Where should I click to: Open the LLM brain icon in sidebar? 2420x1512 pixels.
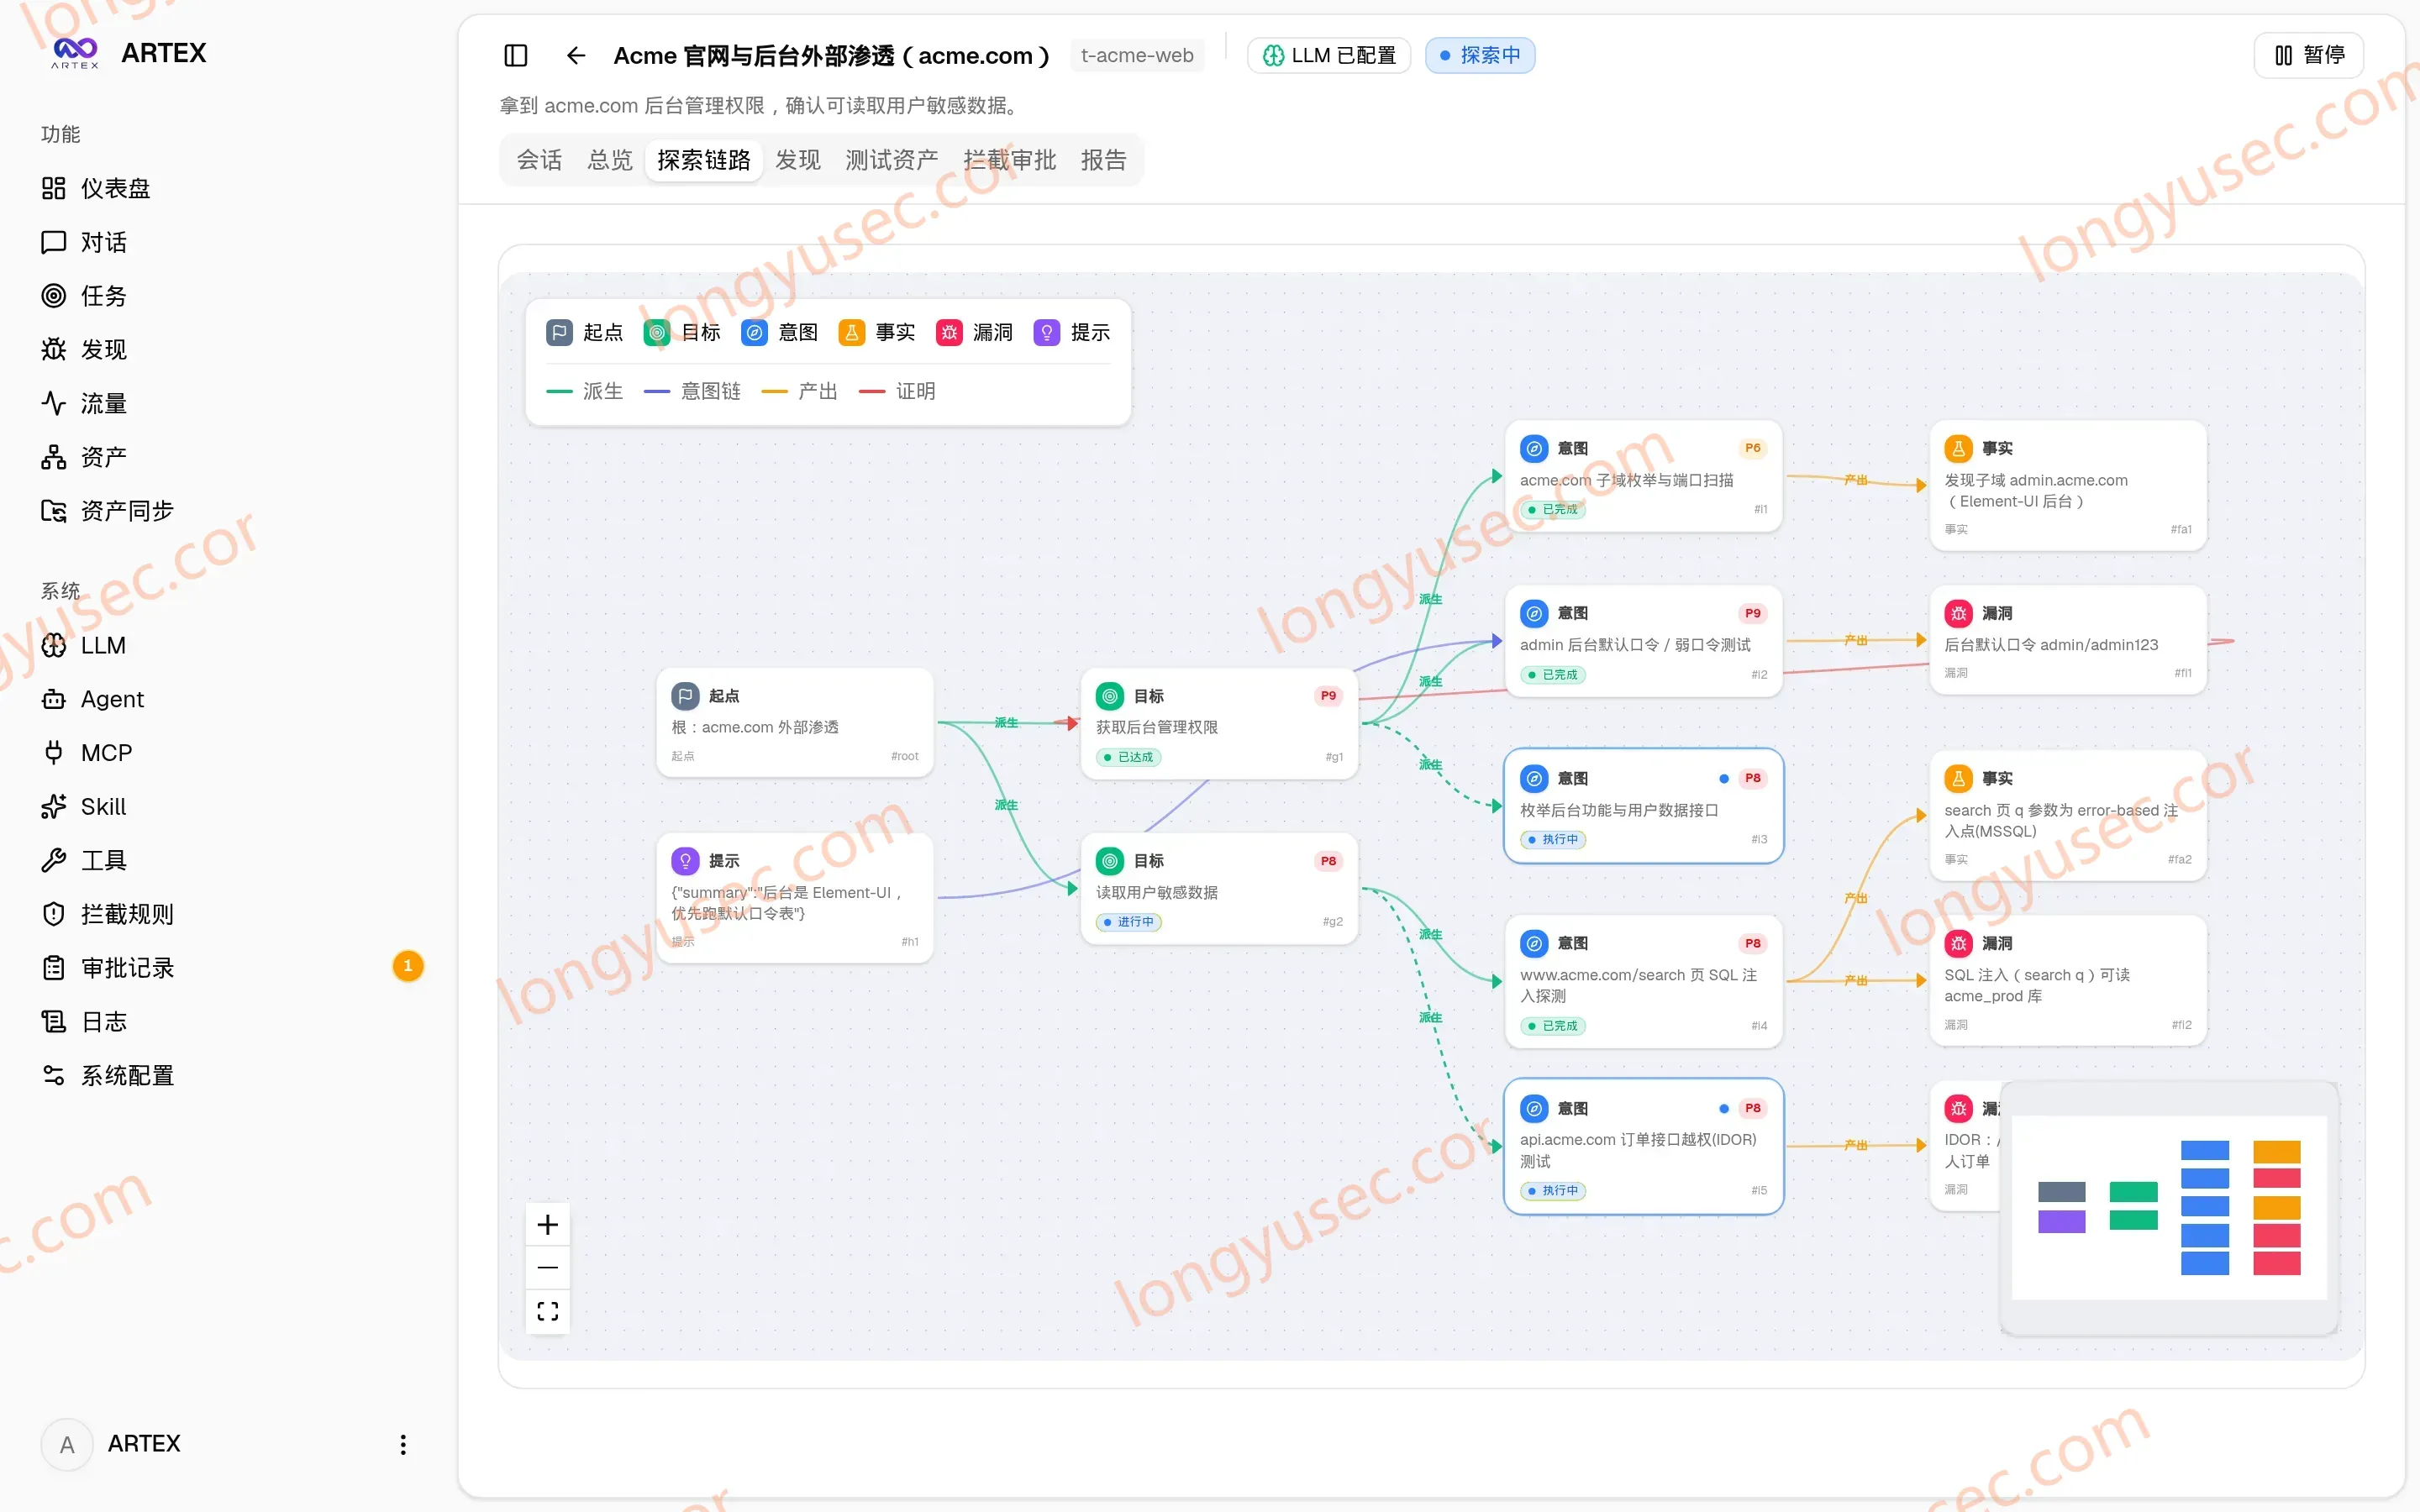point(54,645)
